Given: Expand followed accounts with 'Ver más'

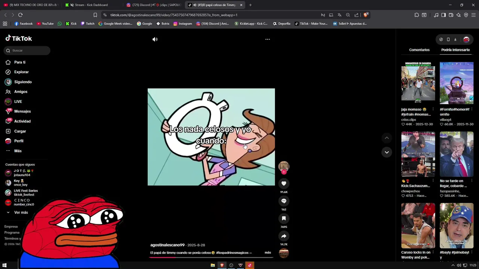Looking at the screenshot, I should pyautogui.click(x=17, y=213).
